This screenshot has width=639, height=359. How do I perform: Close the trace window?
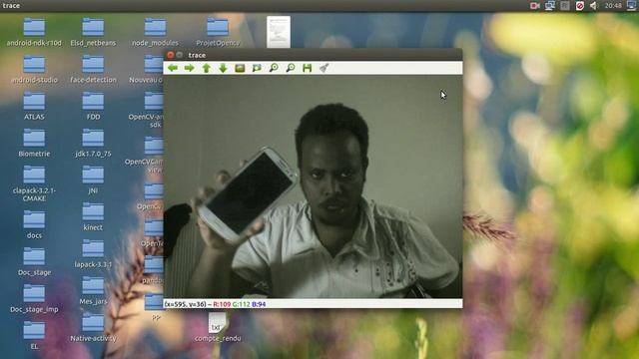(x=171, y=55)
